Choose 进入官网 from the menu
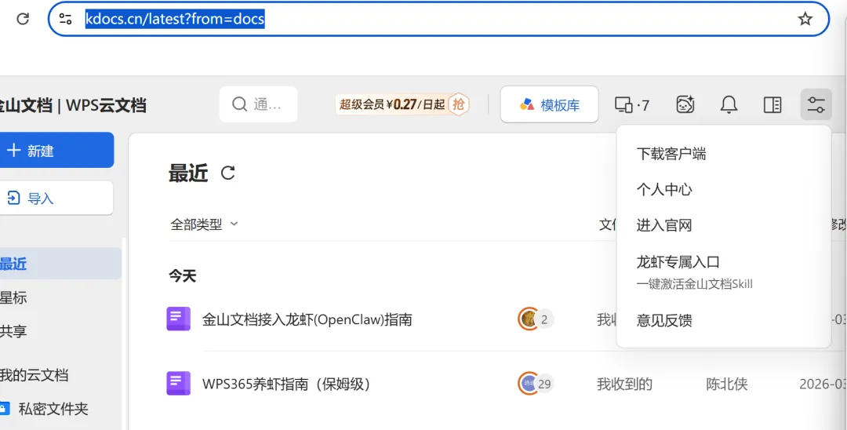 tap(664, 226)
